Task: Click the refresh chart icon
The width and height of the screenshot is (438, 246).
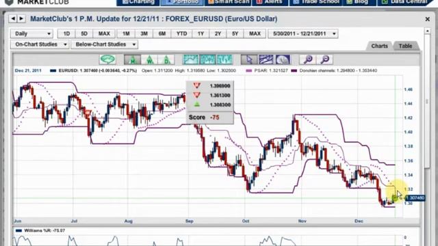Action: [x=107, y=59]
